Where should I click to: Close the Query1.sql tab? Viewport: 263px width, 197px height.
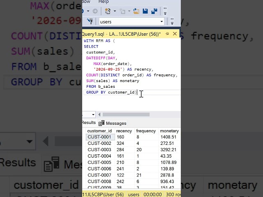click(175, 34)
